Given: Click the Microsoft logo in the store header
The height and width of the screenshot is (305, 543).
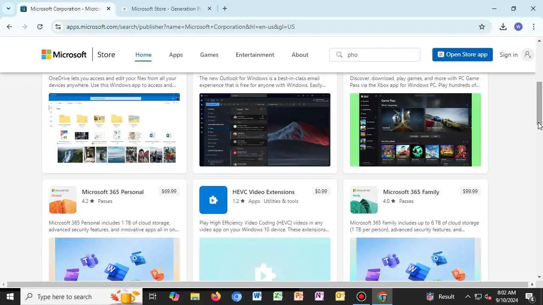Looking at the screenshot, I should [x=64, y=55].
